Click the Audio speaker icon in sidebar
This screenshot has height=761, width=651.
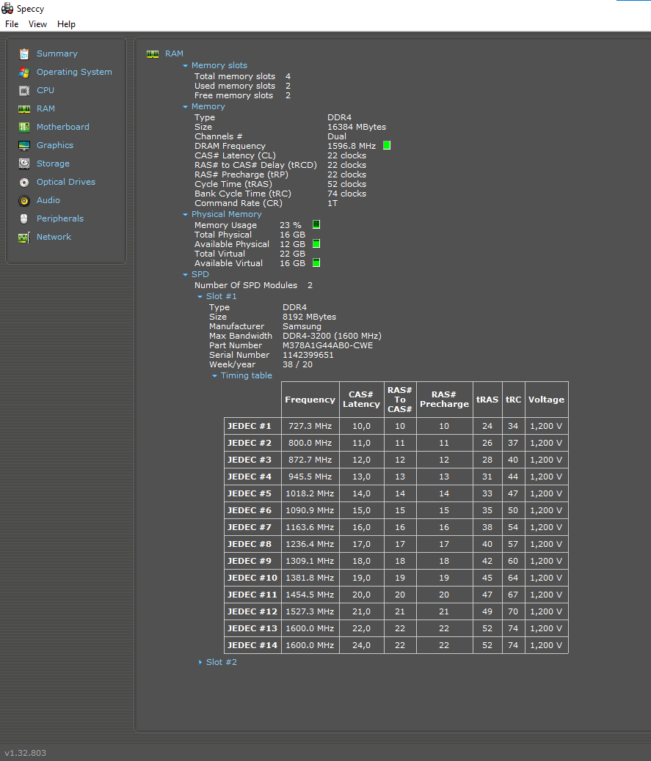[23, 200]
